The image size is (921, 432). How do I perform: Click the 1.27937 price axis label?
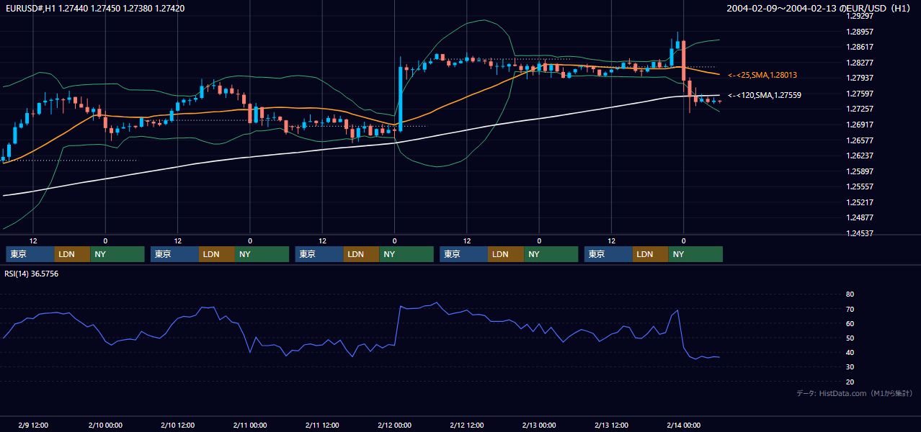(859, 78)
